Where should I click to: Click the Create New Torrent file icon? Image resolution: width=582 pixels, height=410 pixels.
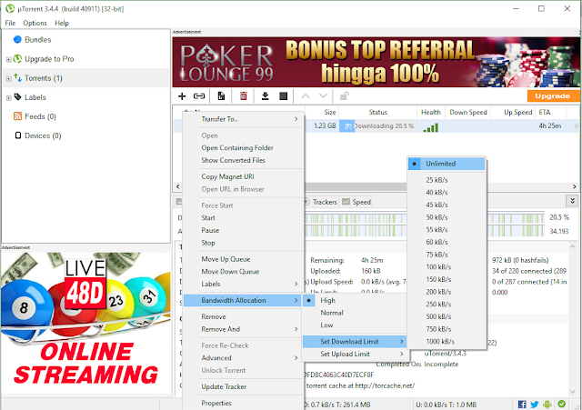pyautogui.click(x=221, y=96)
